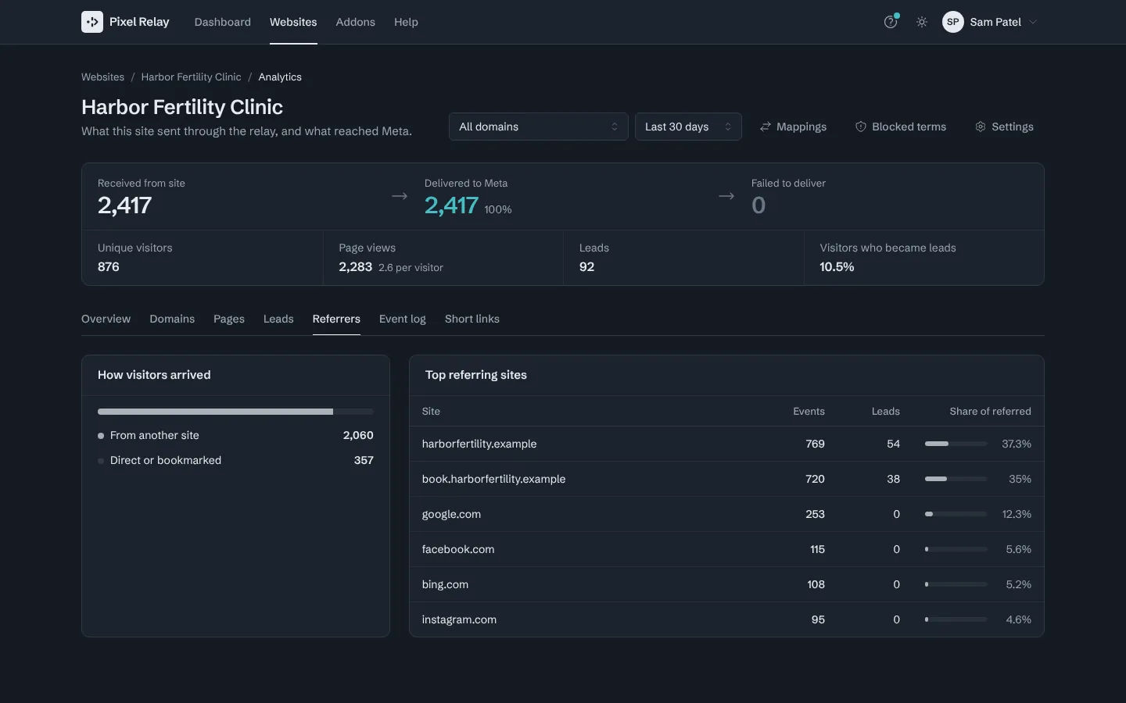
Task: Click the 37.3% share value
Action: (1017, 444)
